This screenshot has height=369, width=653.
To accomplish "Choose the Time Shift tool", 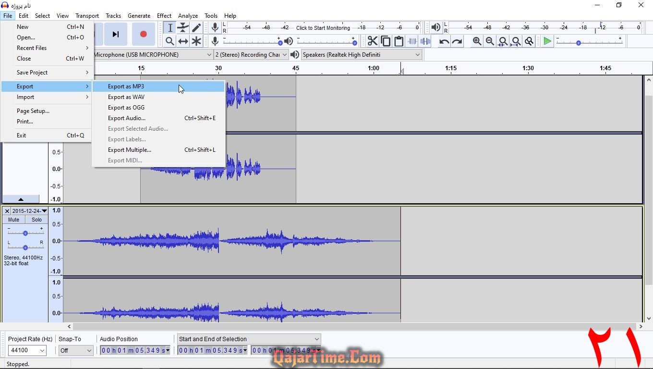I will point(183,41).
